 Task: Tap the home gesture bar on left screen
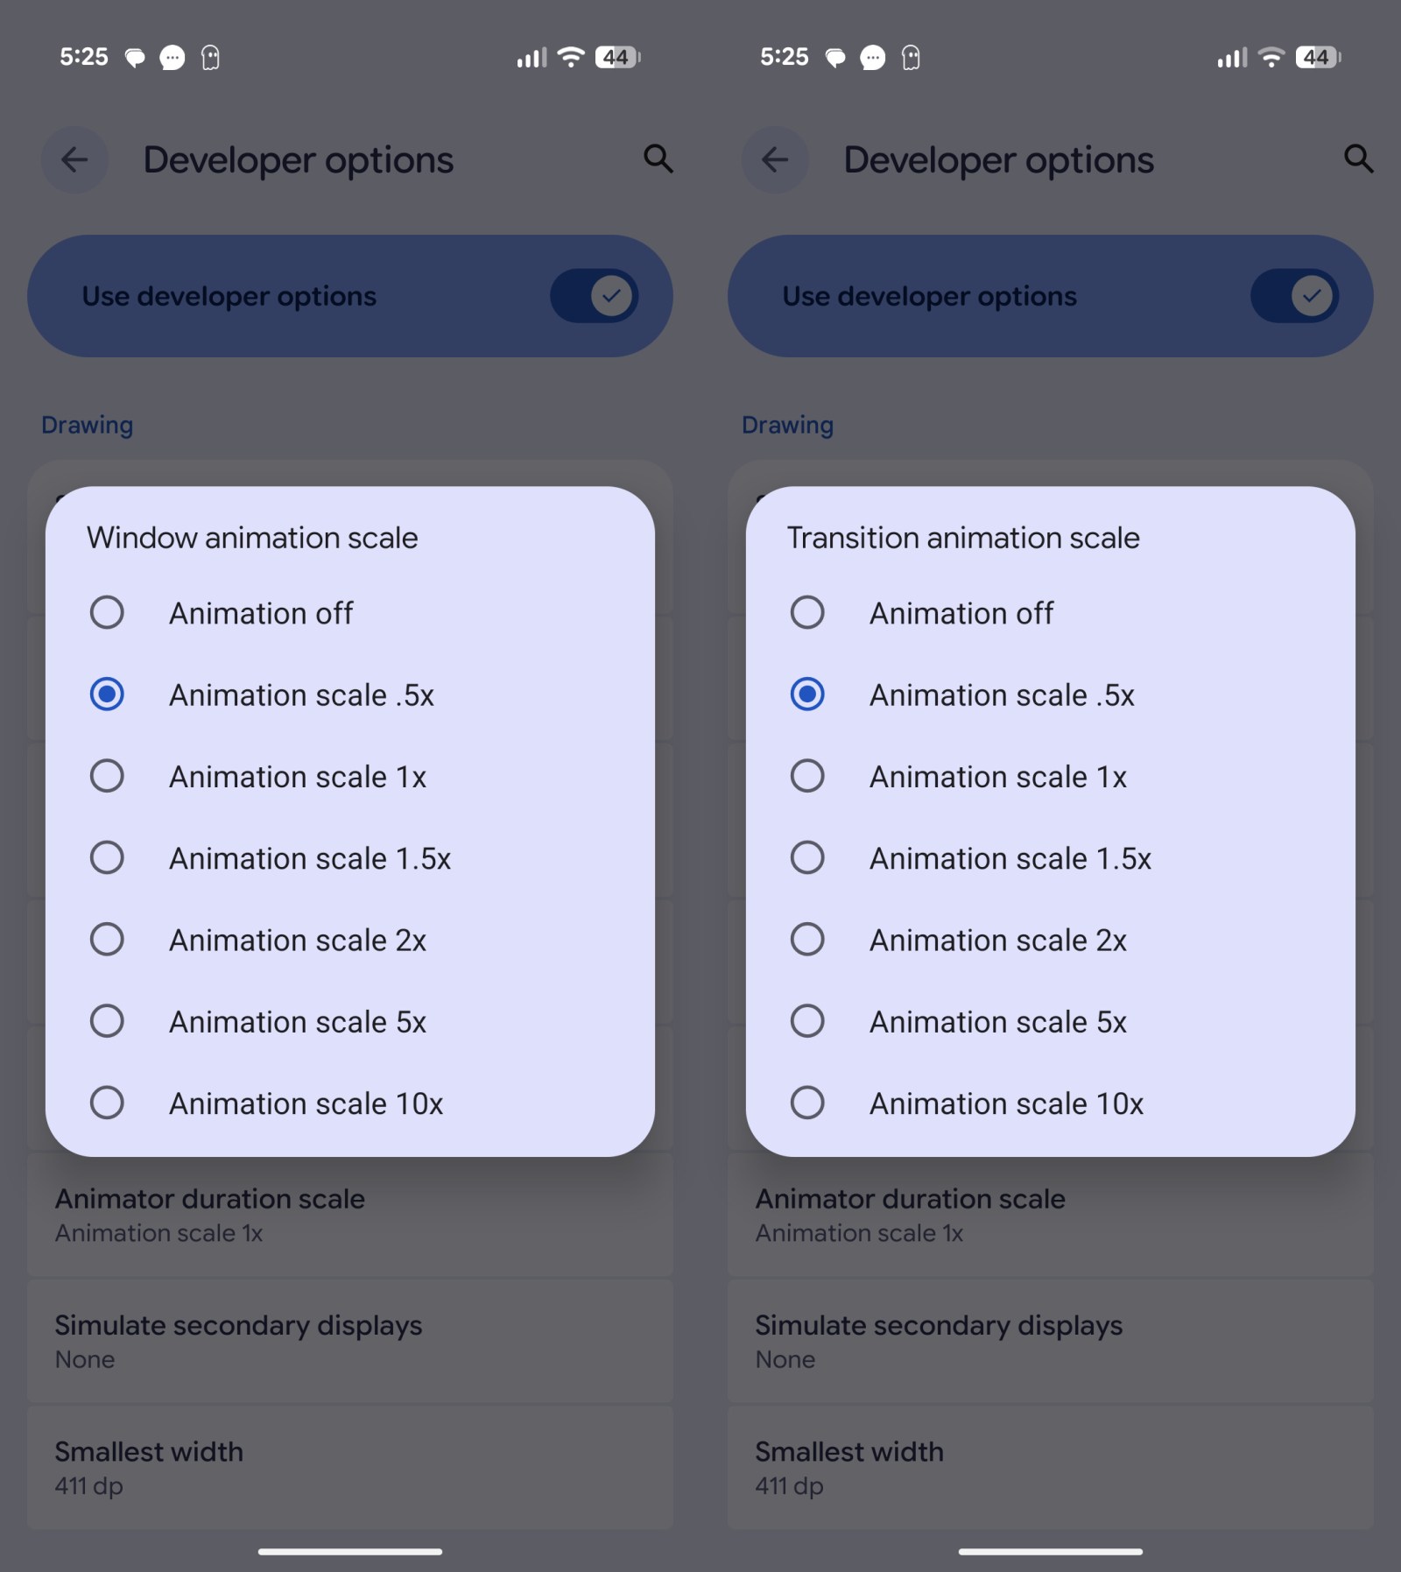coord(350,1552)
